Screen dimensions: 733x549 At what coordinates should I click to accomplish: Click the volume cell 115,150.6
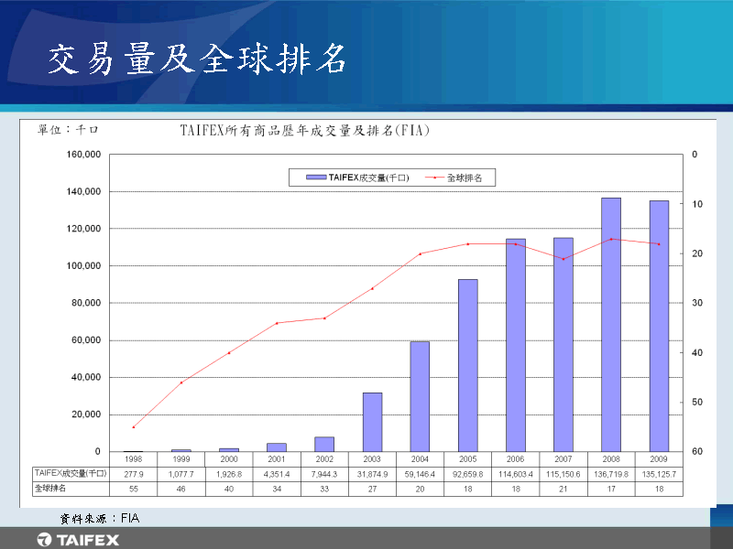pos(563,474)
